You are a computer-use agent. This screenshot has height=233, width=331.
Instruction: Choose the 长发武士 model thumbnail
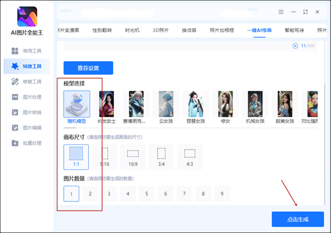click(x=107, y=104)
